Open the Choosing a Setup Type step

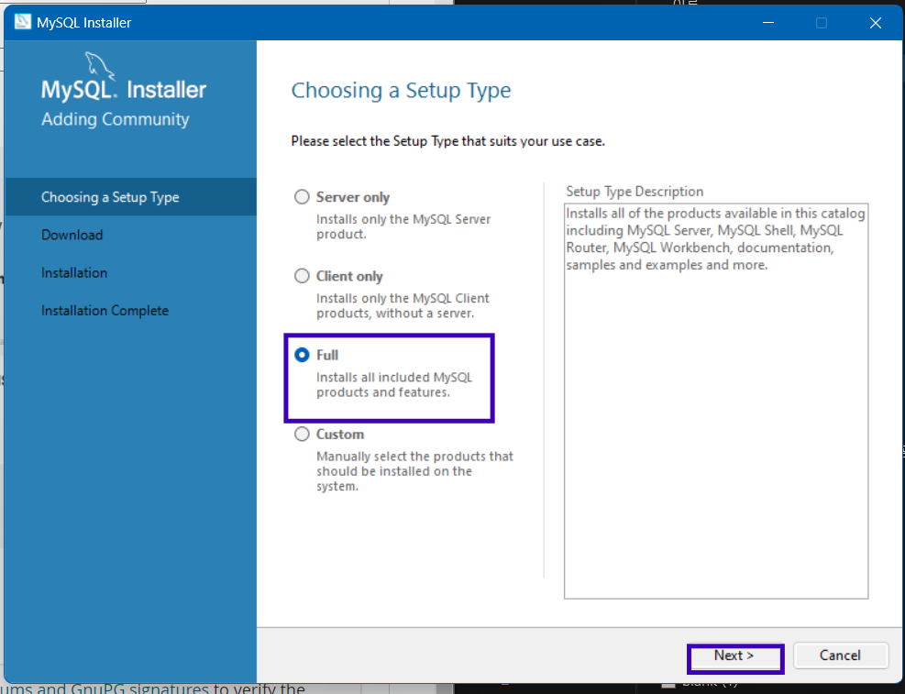(x=130, y=197)
